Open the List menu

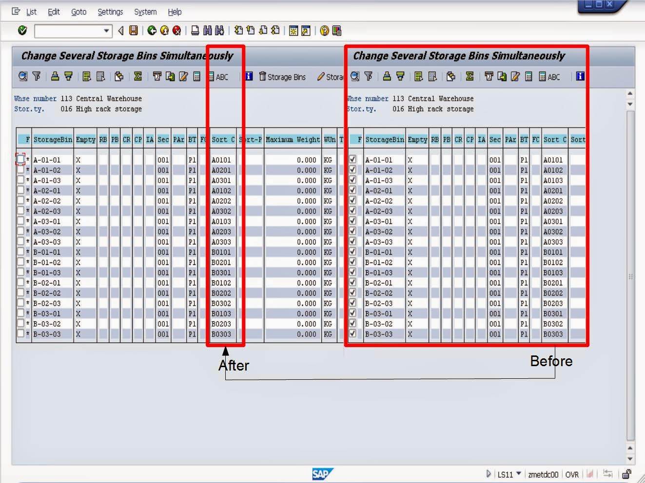click(32, 12)
